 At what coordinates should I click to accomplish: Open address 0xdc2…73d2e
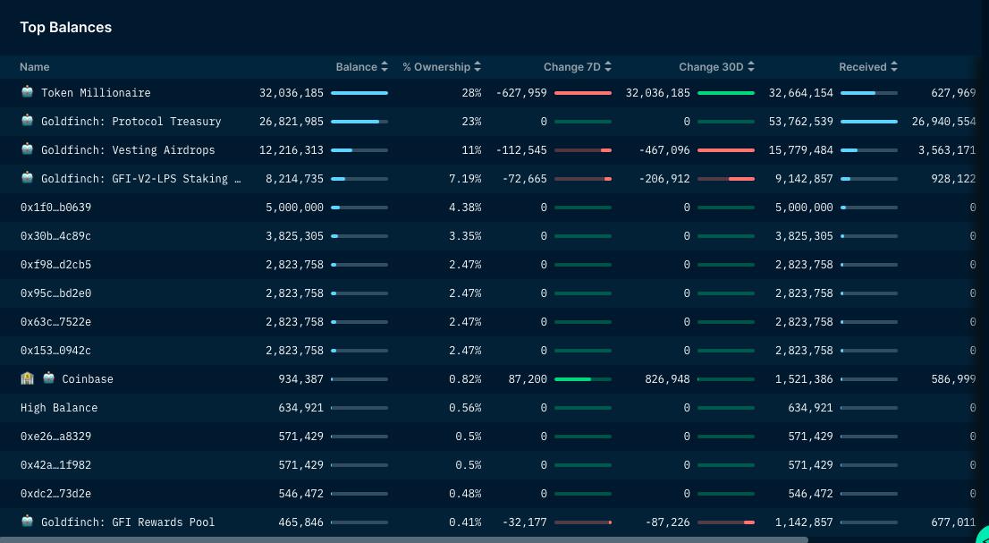click(x=55, y=493)
